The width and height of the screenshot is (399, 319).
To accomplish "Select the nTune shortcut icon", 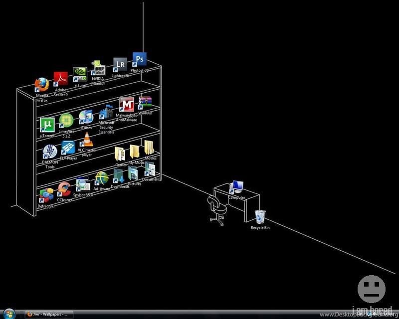I will 80,74.
